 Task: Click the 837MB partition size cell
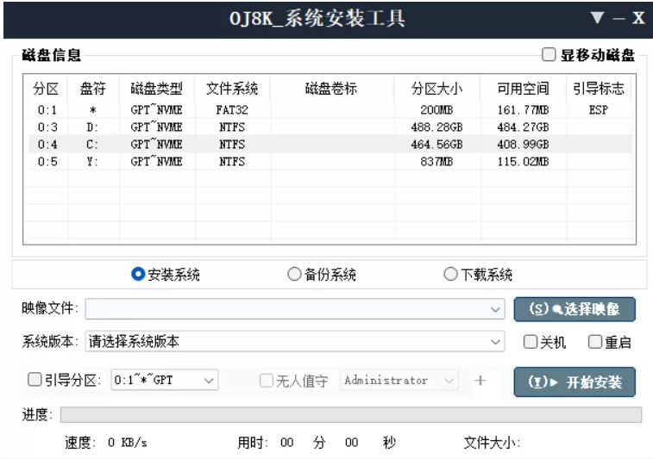pyautogui.click(x=436, y=161)
